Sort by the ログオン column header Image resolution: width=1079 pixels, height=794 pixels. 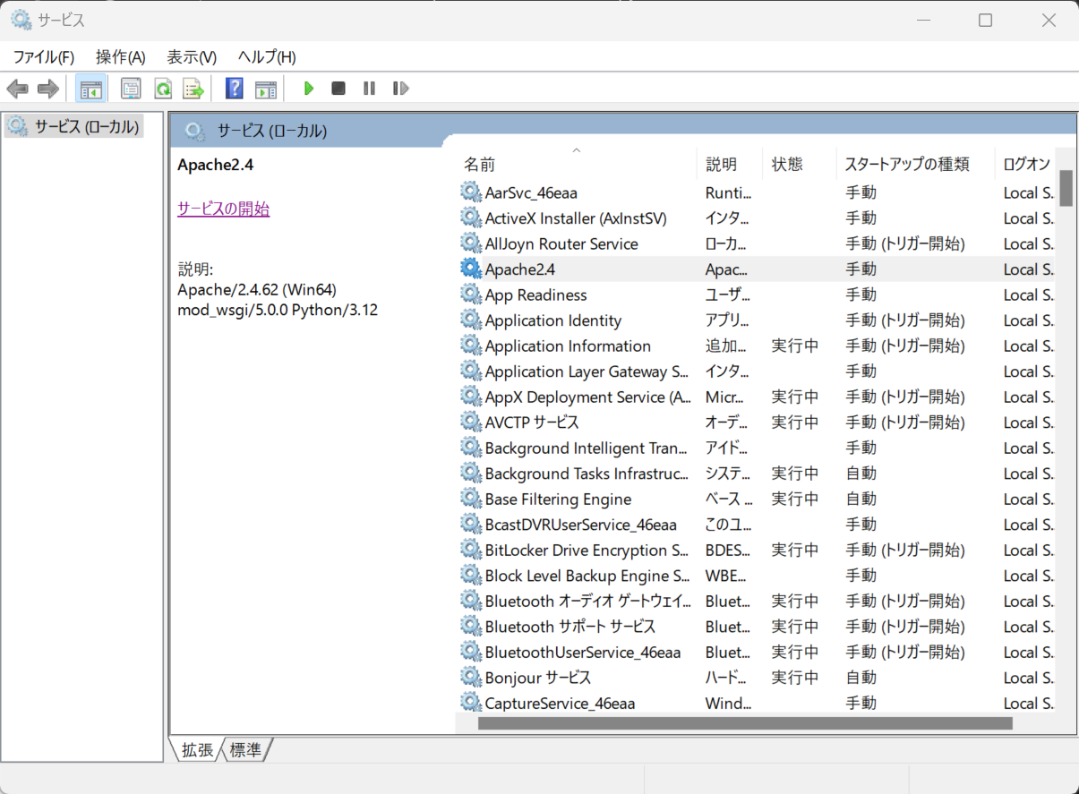(1025, 164)
